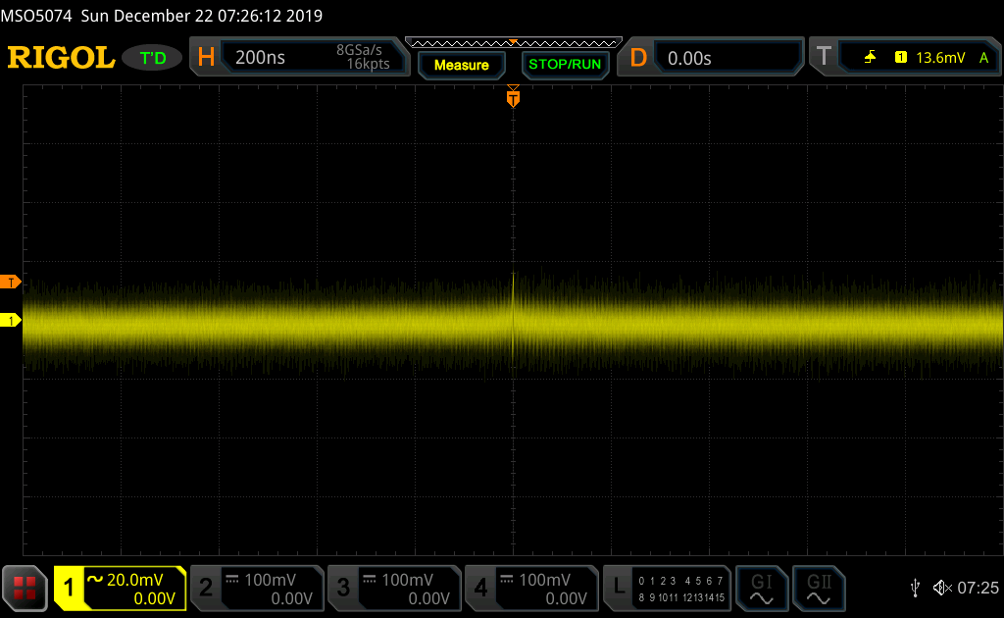Click the orange trigger position marker at top
This screenshot has height=618, width=1004.
point(513,98)
